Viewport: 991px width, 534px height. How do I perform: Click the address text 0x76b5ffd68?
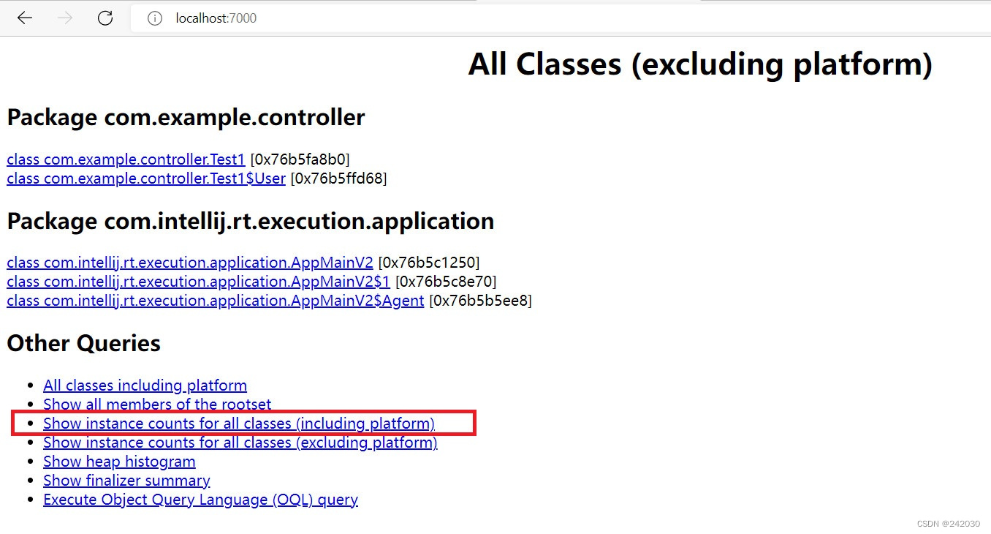pos(339,178)
